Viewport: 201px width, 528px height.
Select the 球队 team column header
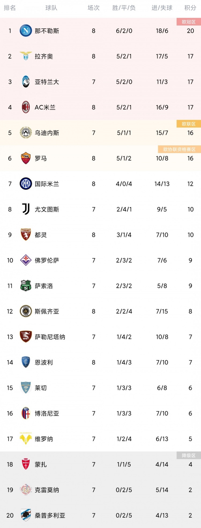[51, 8]
